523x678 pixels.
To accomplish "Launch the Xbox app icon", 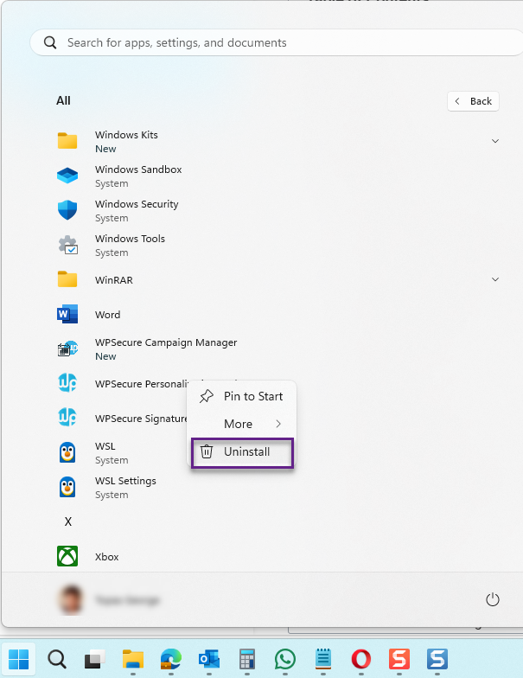I will 67,556.
